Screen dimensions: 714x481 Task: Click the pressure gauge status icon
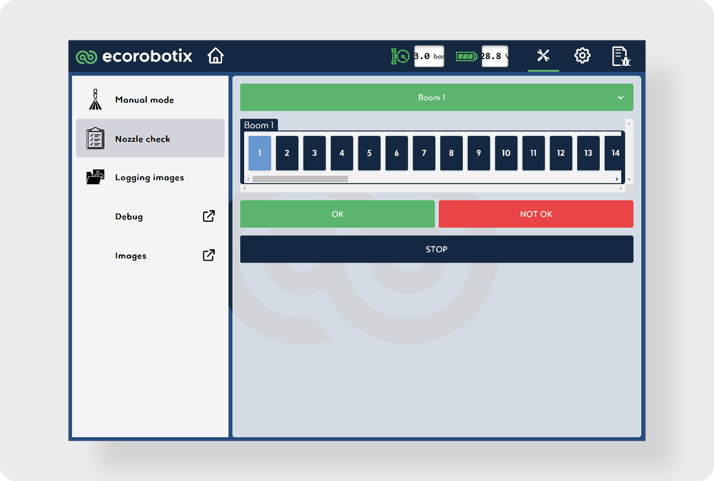click(400, 56)
